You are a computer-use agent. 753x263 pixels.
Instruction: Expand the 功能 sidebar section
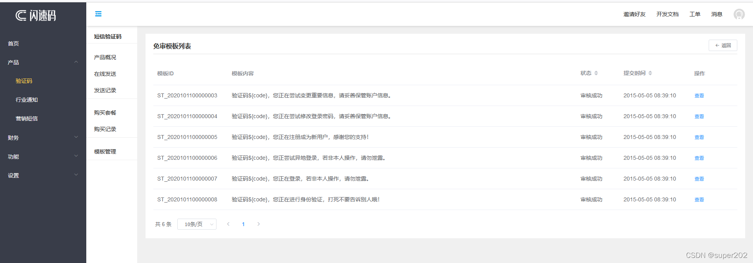coord(43,157)
